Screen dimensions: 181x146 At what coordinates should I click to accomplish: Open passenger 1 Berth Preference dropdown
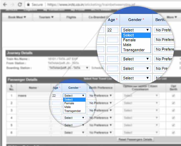point(101,96)
